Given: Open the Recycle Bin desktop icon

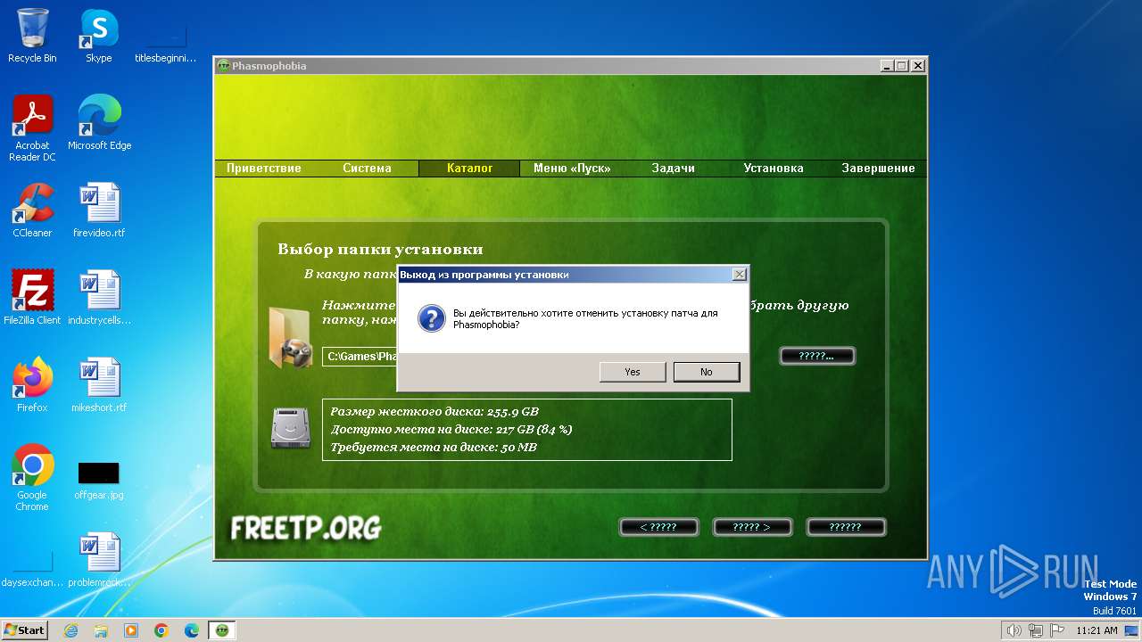Looking at the screenshot, I should coord(32,36).
